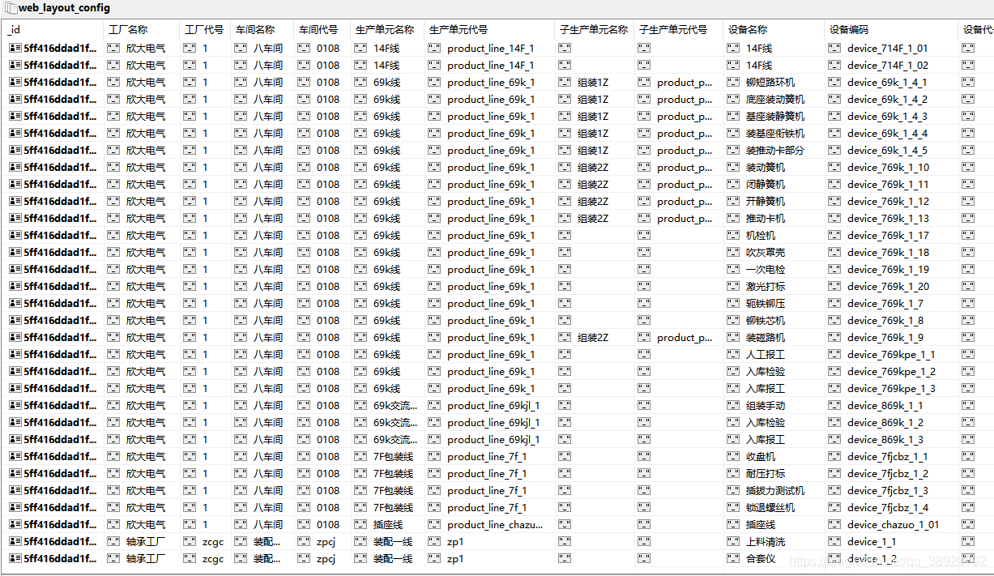Select the 闭静簧机 device name cell

[766, 185]
